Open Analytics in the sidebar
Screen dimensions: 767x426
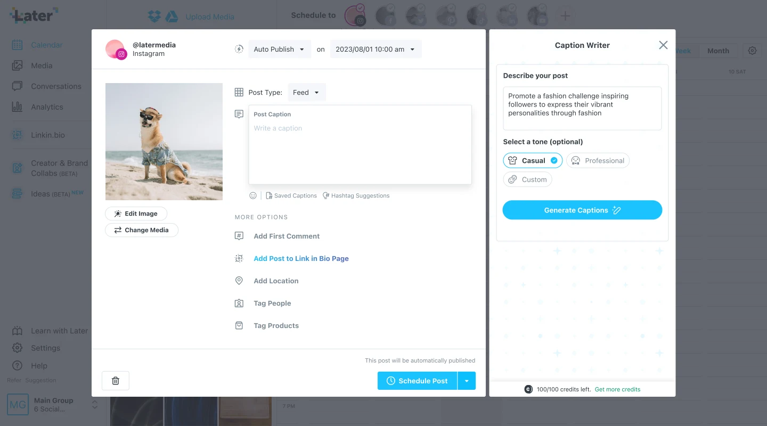tap(37, 107)
